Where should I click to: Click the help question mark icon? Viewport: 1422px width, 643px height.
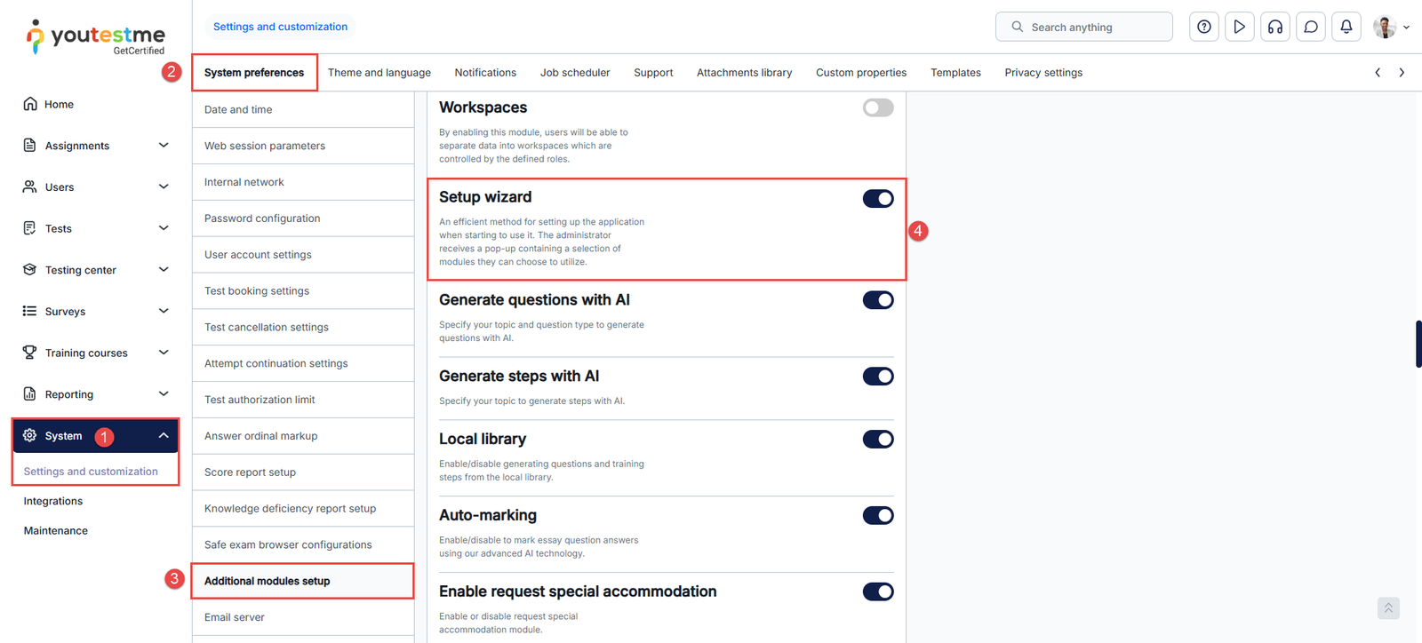[x=1203, y=27]
